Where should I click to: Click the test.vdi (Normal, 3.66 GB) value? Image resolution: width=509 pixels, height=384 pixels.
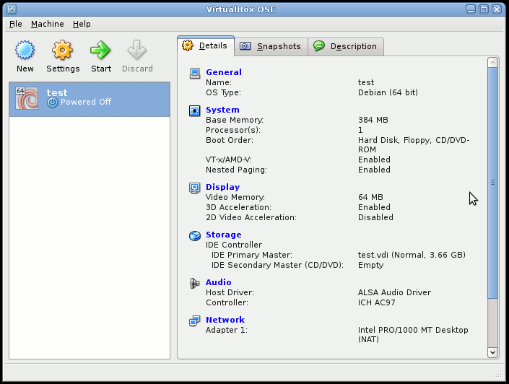tap(412, 255)
